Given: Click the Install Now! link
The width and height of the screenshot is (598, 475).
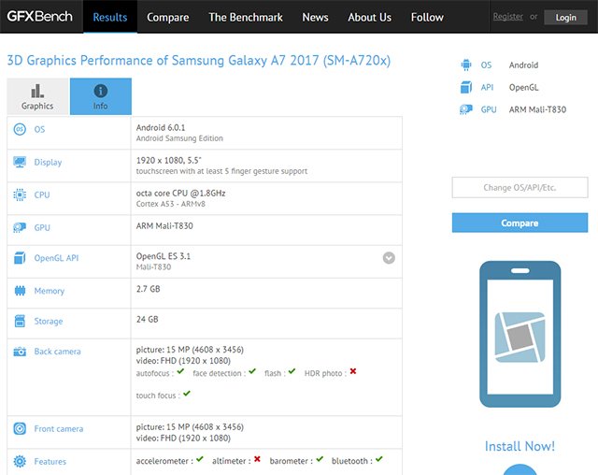Looking at the screenshot, I should [x=520, y=446].
